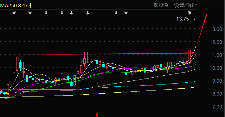Open the 设置均线 dropdown
This screenshot has width=225, height=117.
point(186,5)
